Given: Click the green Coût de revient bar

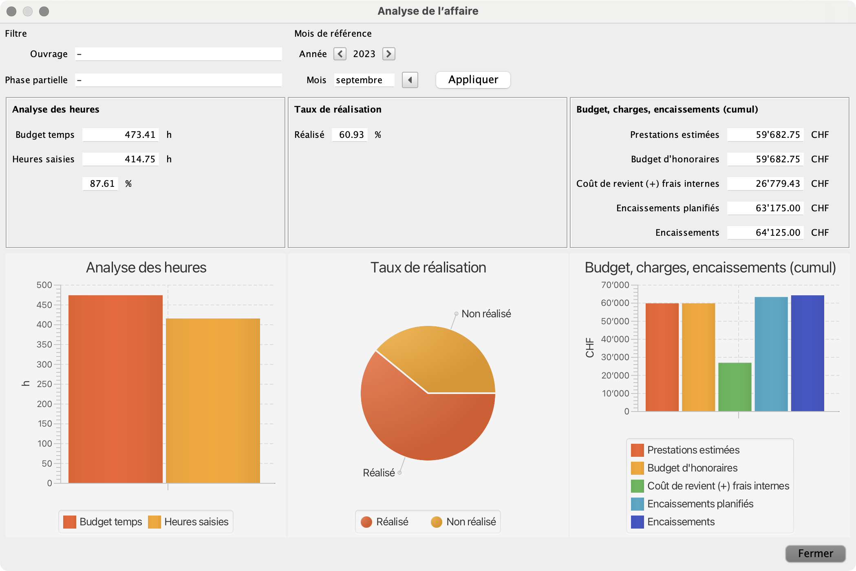Looking at the screenshot, I should click(735, 387).
